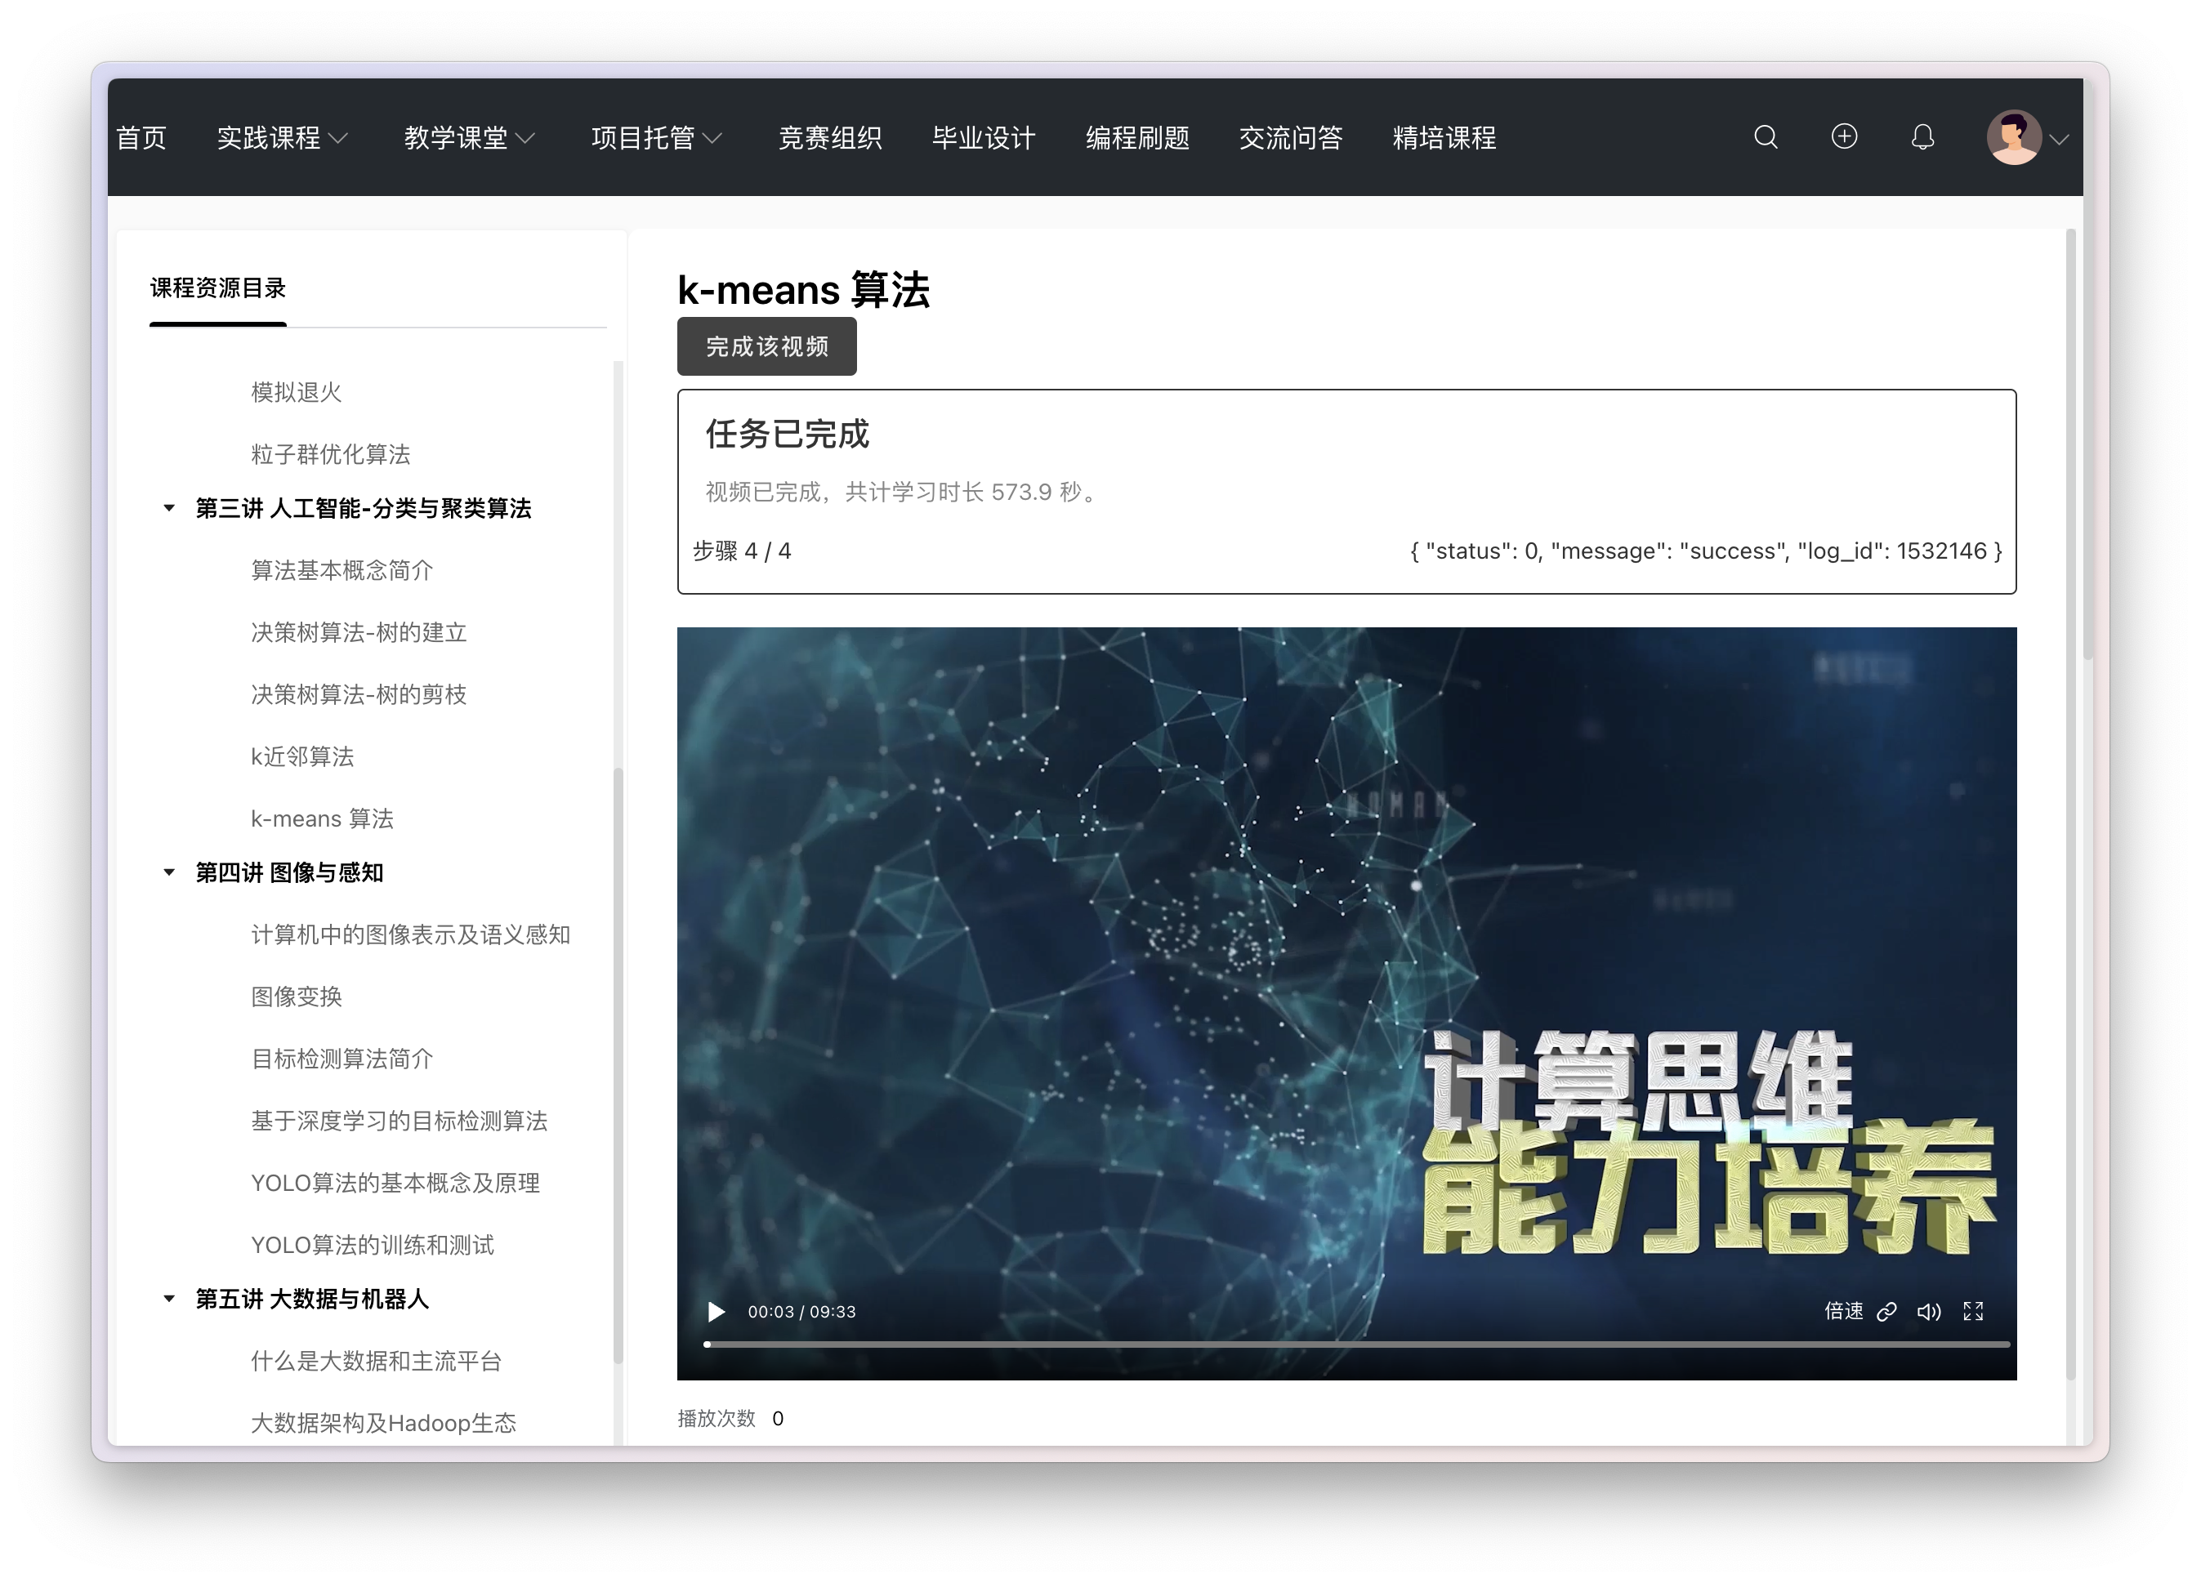Click the plus (add) icon near the top right

[x=1844, y=136]
